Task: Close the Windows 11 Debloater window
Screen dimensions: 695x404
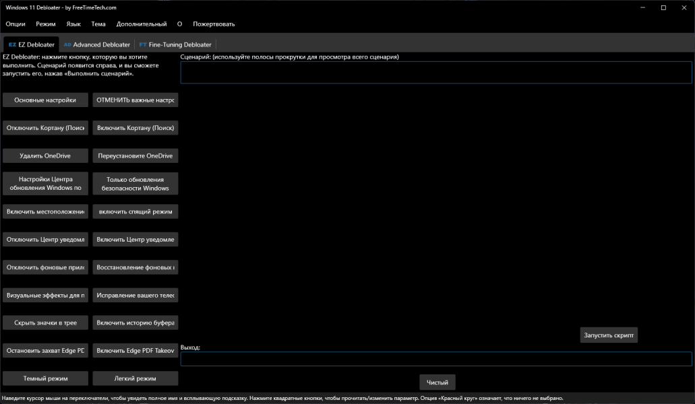Action: point(684,7)
